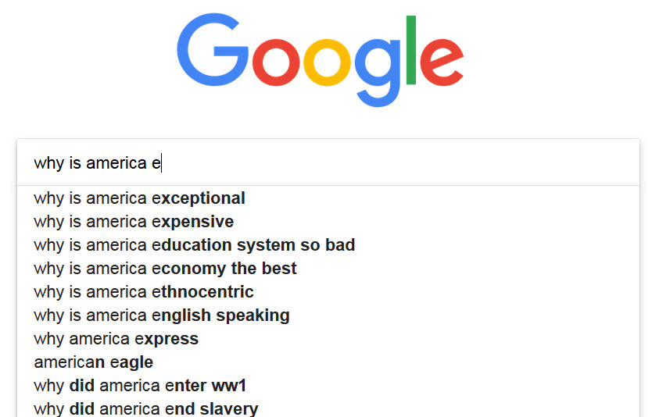The image size is (652, 417).
Task: Click the first red o in the logo
Action: coord(276,62)
